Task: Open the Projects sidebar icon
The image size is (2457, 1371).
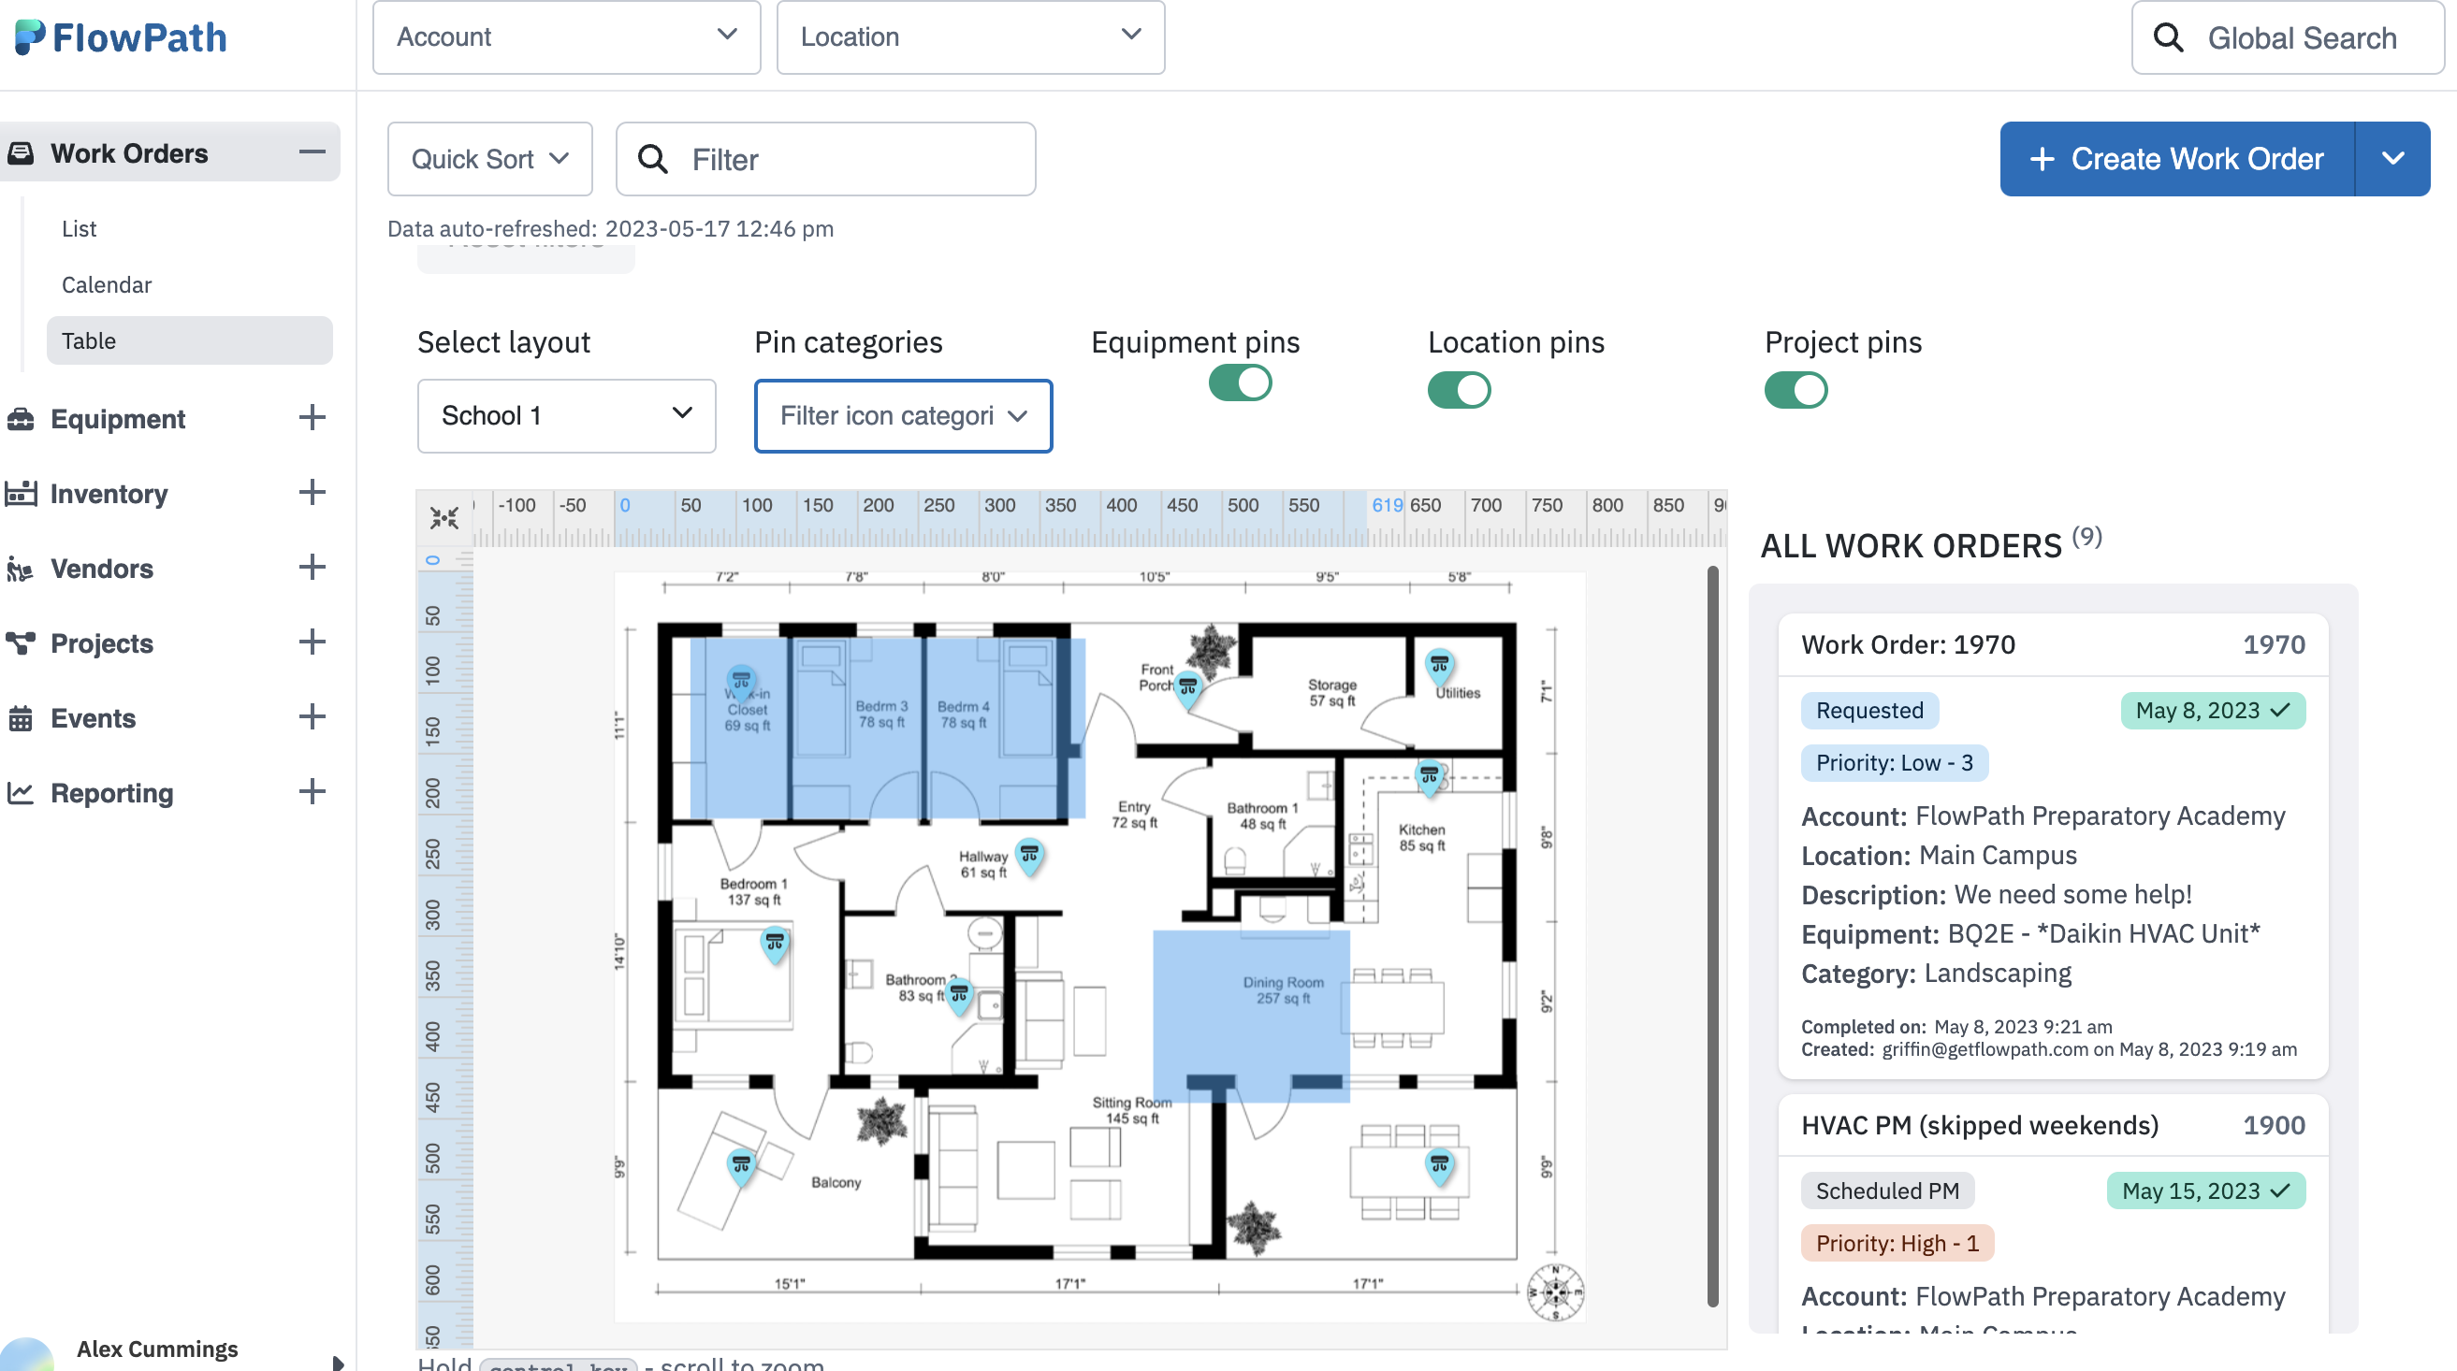Action: [21, 642]
